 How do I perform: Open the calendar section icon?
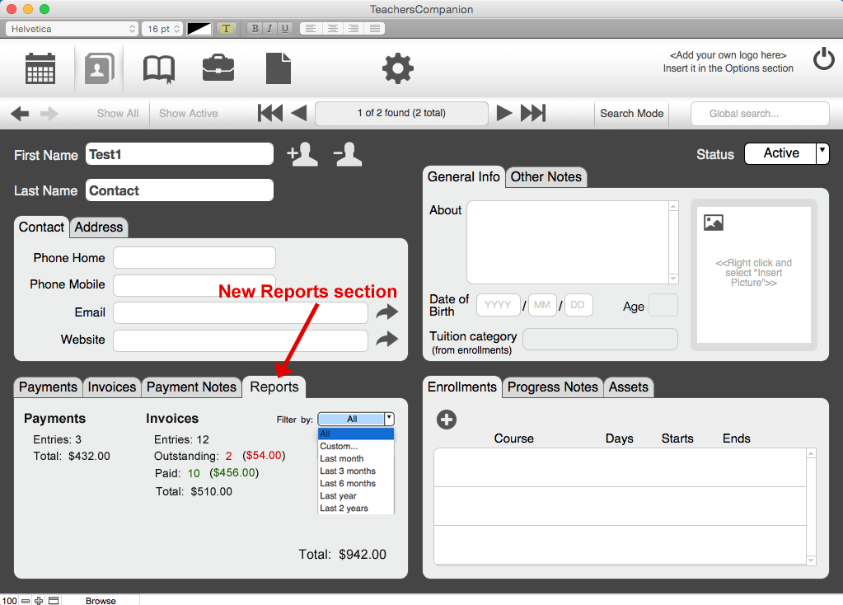pyautogui.click(x=40, y=68)
